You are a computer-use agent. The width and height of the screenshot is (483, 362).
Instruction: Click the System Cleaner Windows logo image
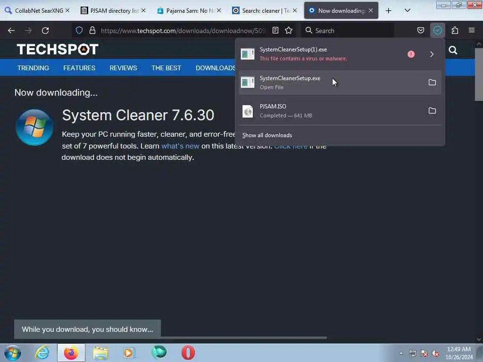pyautogui.click(x=34, y=127)
